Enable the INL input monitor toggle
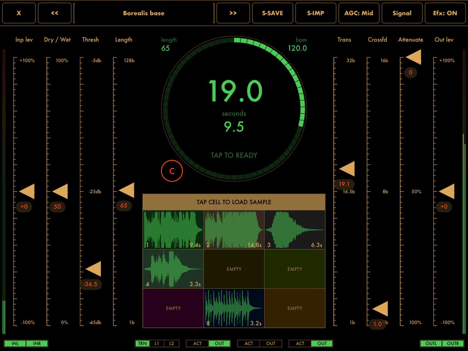The height and width of the screenshot is (351, 468). pos(15,343)
